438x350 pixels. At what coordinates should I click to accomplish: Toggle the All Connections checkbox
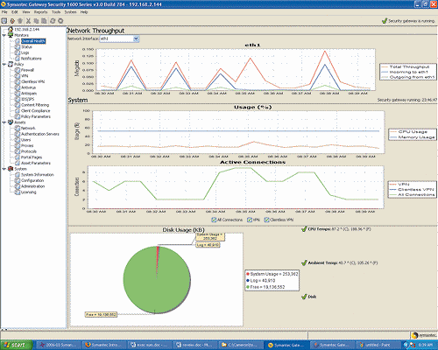(x=214, y=220)
